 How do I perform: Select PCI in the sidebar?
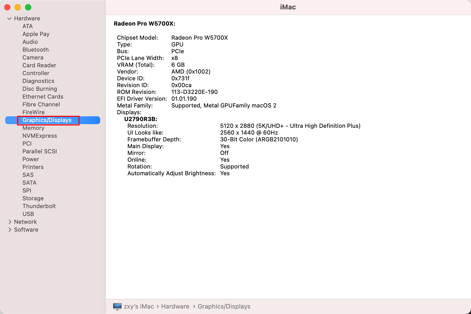[x=27, y=144]
